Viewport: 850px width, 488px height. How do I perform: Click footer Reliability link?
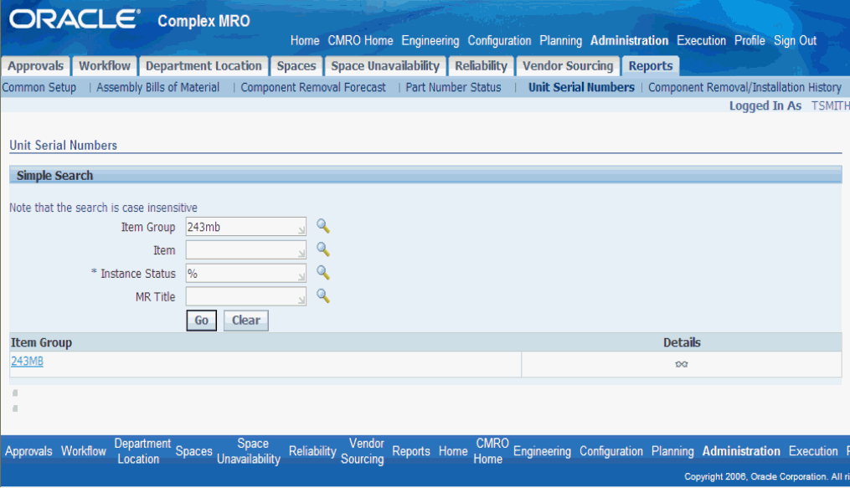(x=312, y=450)
